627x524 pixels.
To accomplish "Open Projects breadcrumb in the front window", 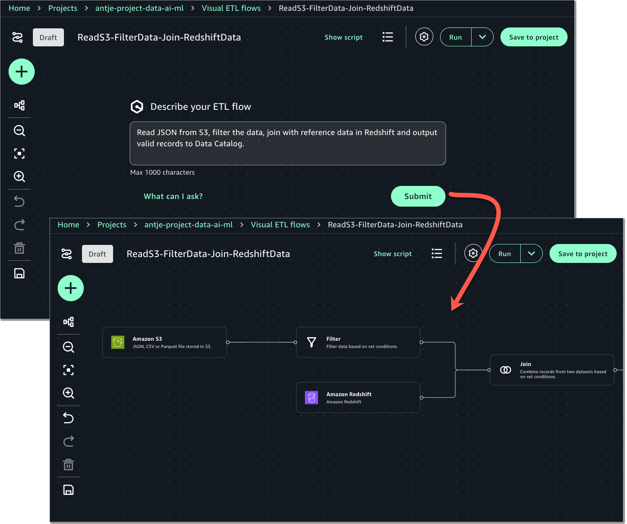I will 112,225.
